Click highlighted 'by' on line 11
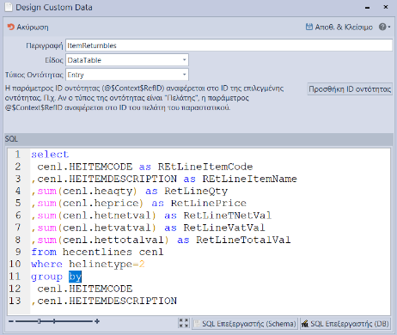Image resolution: width=397 pixels, height=335 pixels. (x=76, y=277)
